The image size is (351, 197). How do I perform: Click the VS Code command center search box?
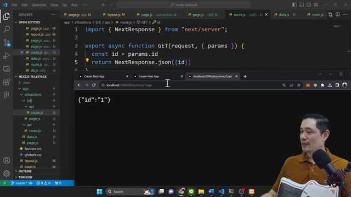click(184, 5)
